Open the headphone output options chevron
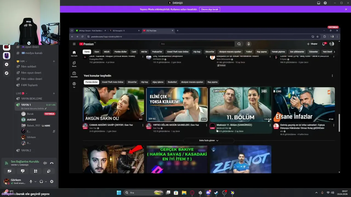 tap(46, 181)
